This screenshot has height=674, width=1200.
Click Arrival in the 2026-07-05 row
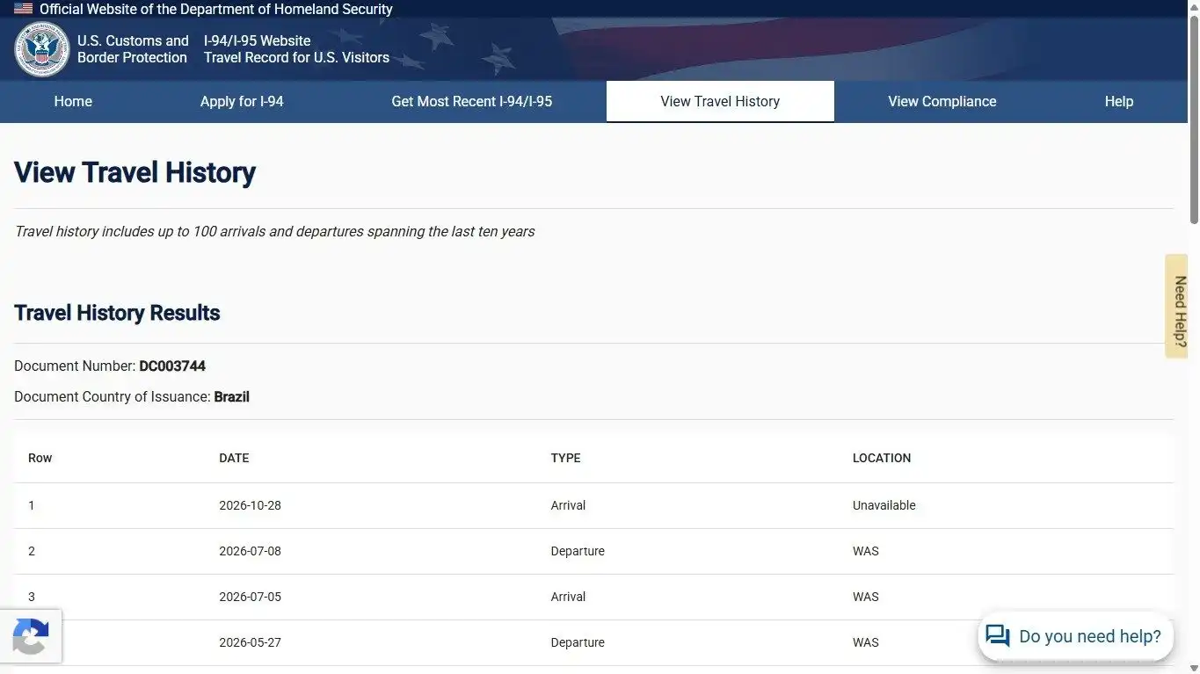tap(568, 597)
